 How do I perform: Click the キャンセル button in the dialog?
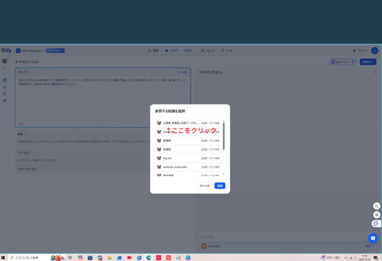tap(204, 186)
